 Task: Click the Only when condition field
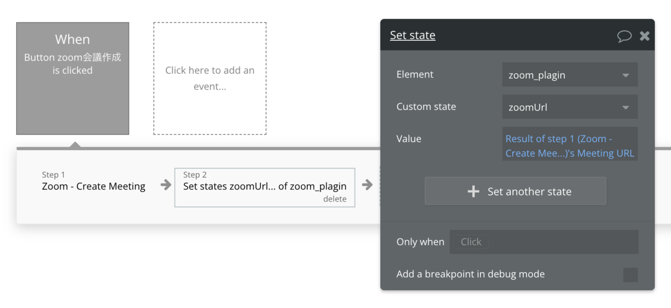pyautogui.click(x=544, y=242)
